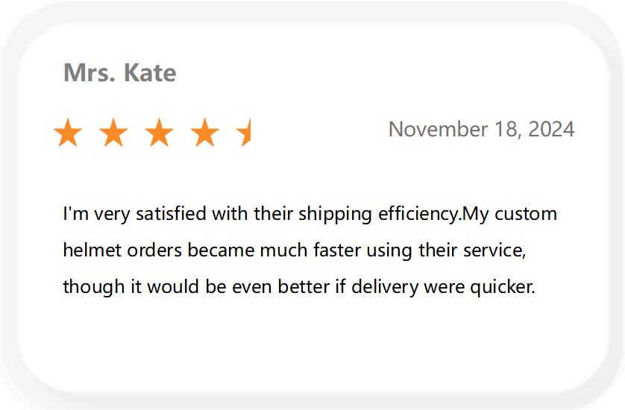Select the word faster in the second line
This screenshot has height=410, width=625.
point(337,250)
